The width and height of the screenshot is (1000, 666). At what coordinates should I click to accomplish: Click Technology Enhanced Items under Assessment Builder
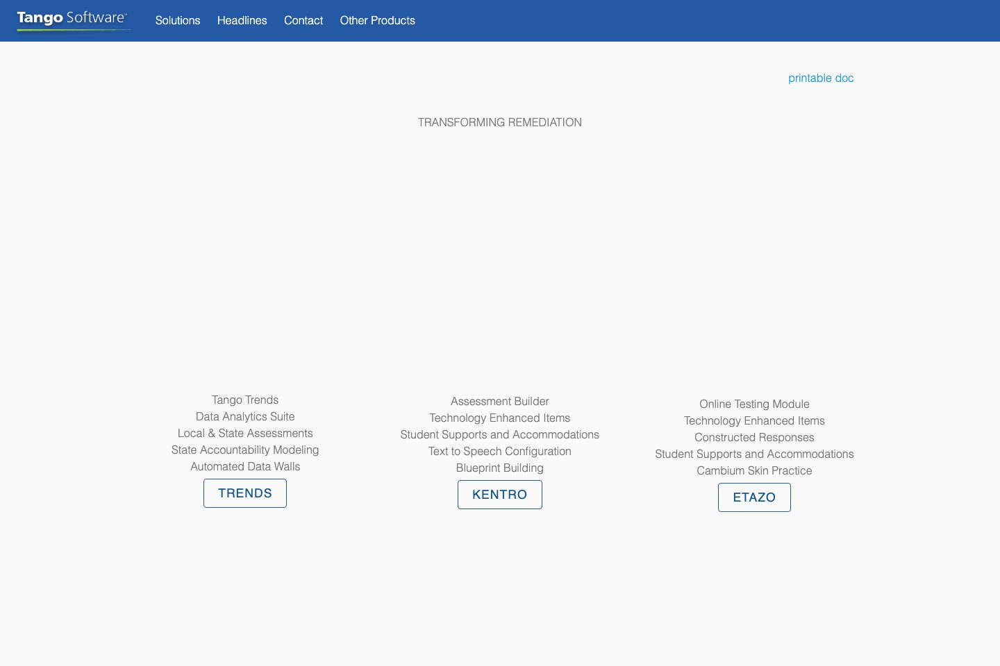(x=500, y=418)
